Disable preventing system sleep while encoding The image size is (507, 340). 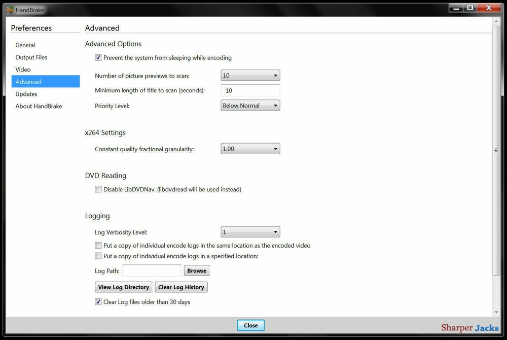(98, 57)
